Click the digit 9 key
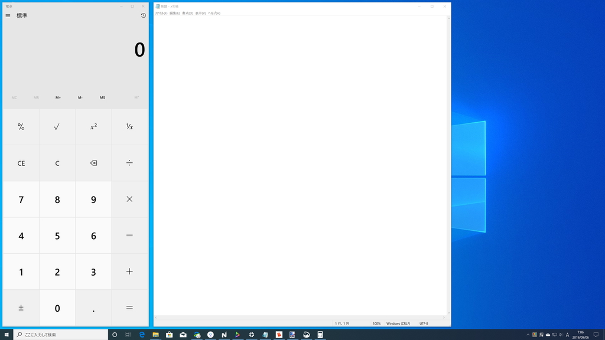The image size is (605, 340). 93,200
